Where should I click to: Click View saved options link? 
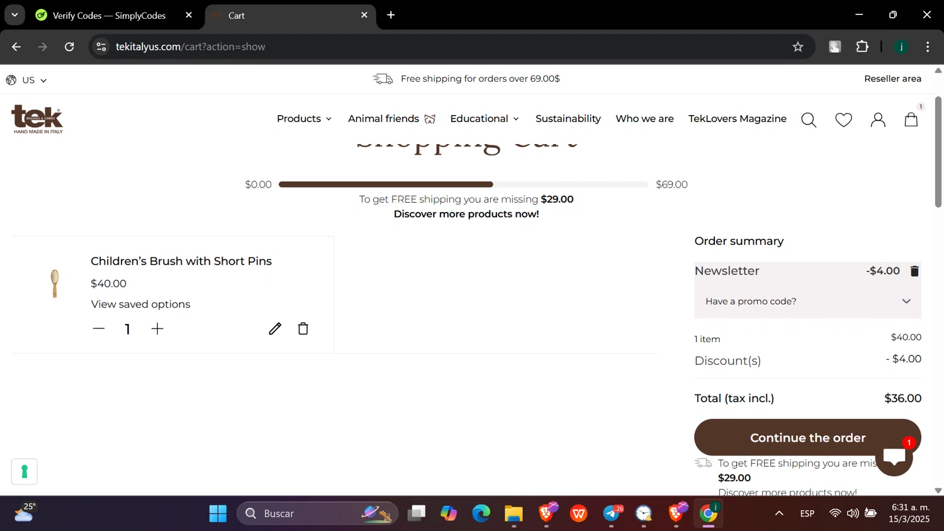point(140,305)
